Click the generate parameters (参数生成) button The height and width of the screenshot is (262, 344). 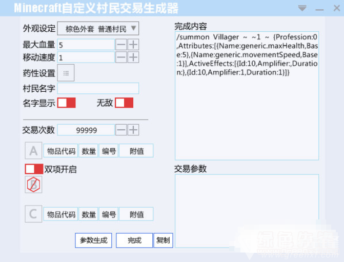[x=93, y=240]
